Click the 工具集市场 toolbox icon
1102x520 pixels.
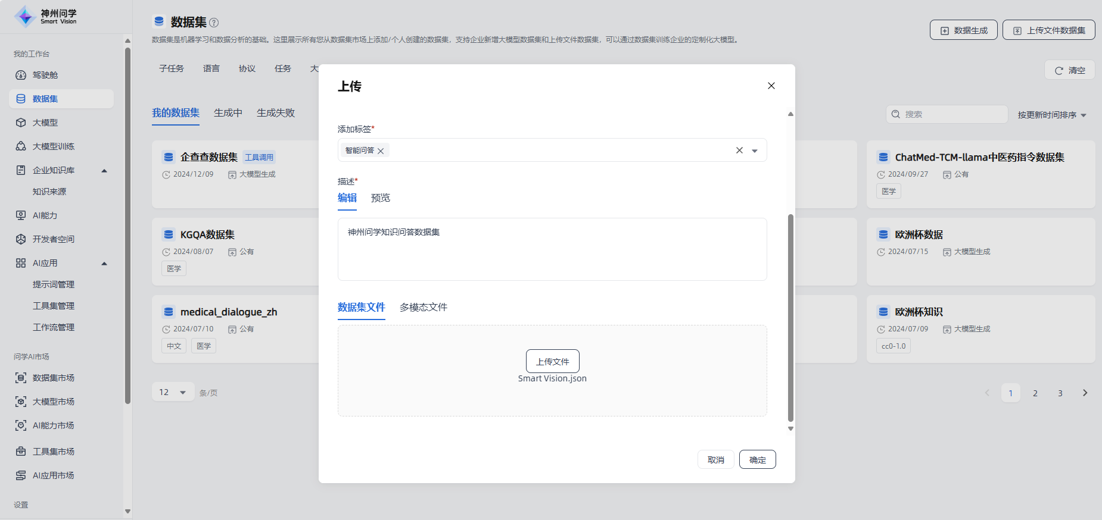[x=21, y=452]
